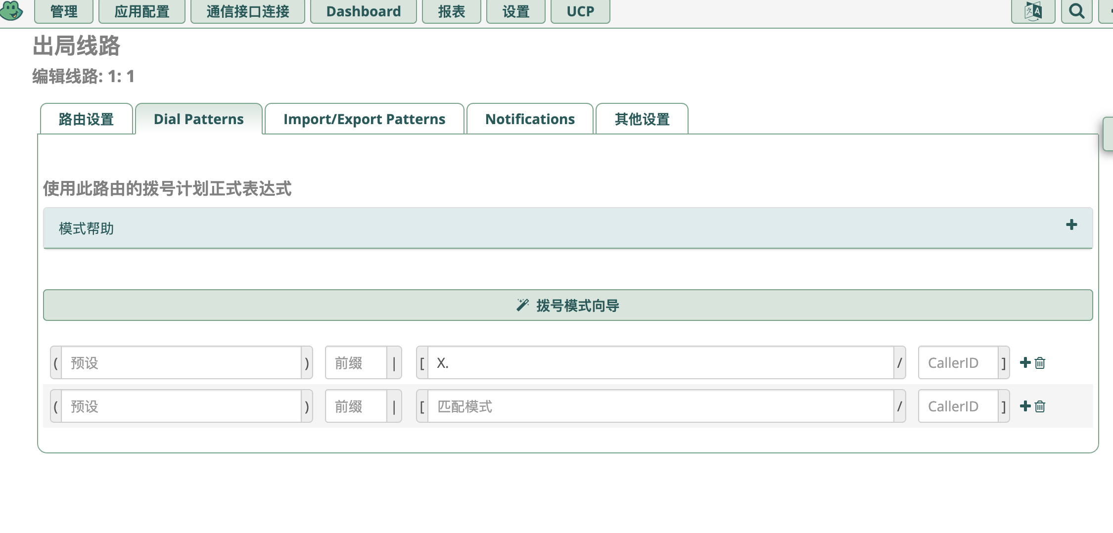1113x533 pixels.
Task: Open the 应用配置 dropdown menu
Action: pos(142,11)
